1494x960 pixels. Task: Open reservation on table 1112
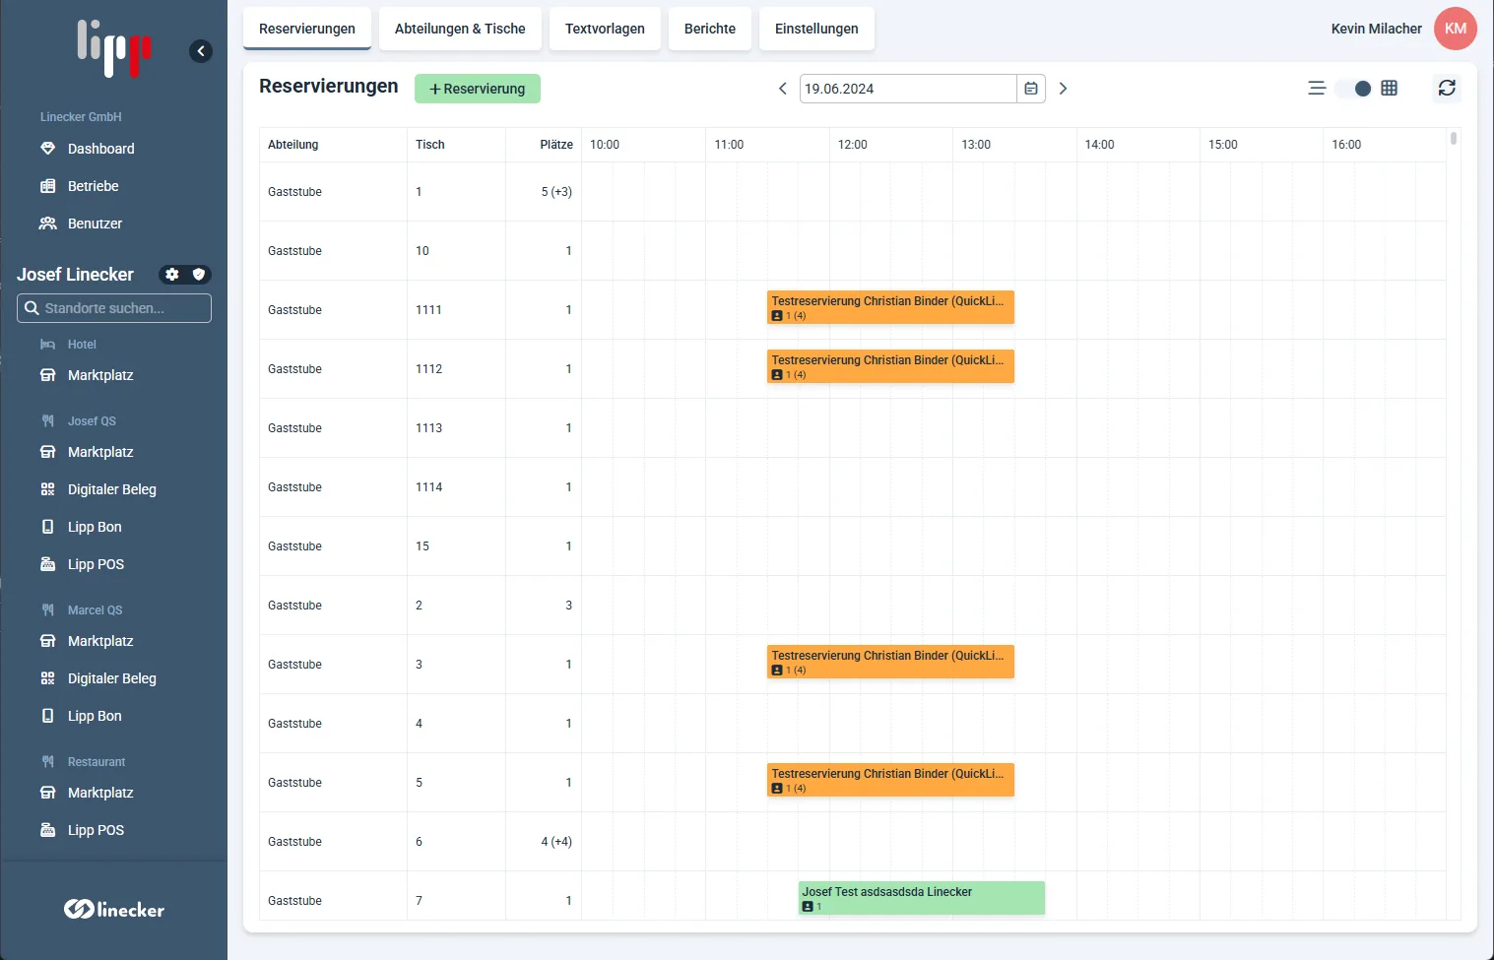tap(890, 366)
